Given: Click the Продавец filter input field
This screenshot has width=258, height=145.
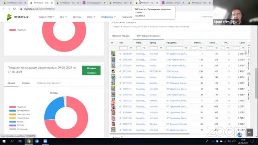Looking at the screenshot, I should 175,48.
